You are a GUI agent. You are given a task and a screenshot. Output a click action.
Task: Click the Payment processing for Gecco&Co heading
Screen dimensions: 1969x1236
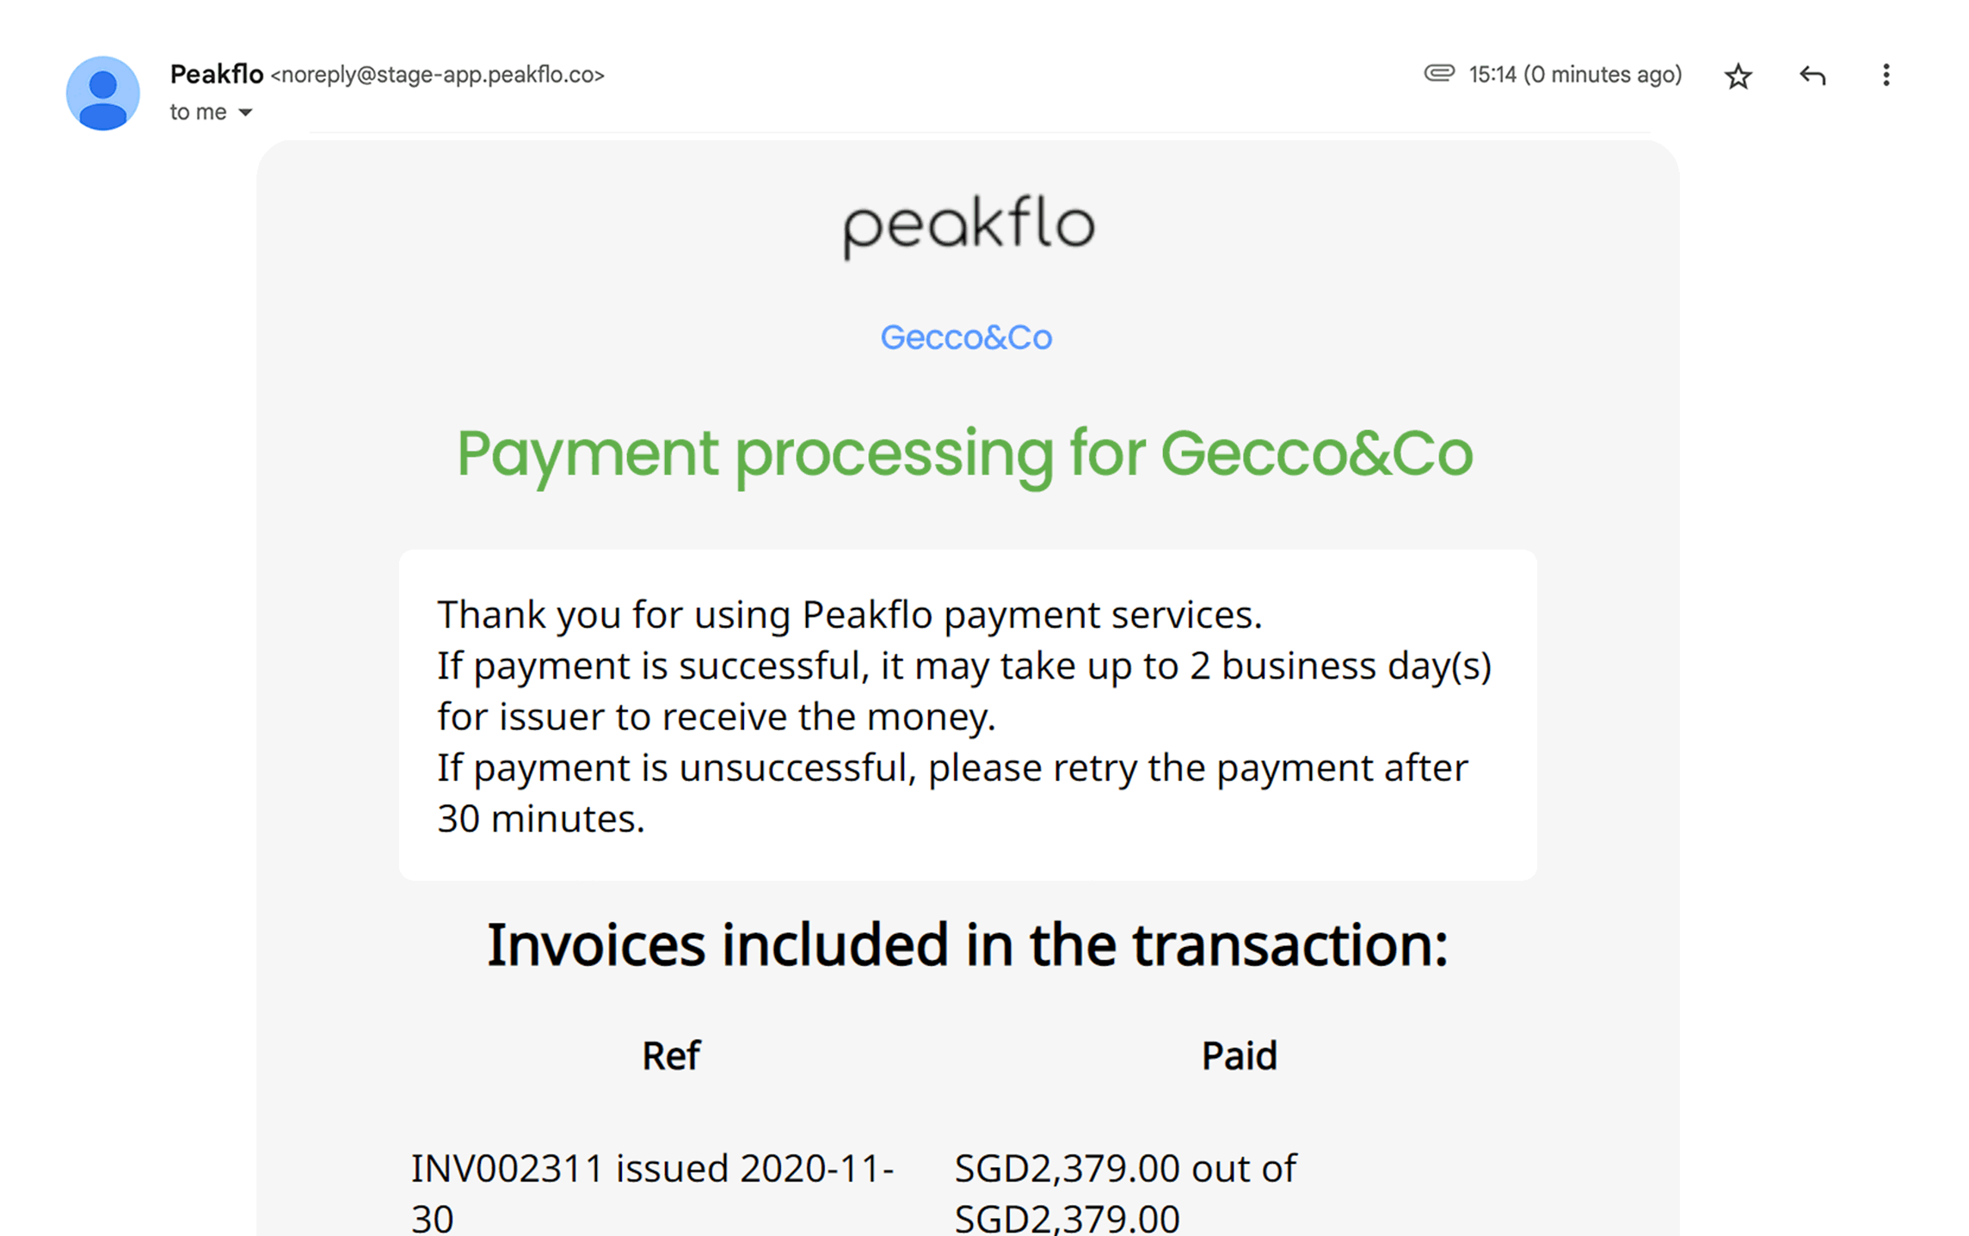[x=964, y=454]
